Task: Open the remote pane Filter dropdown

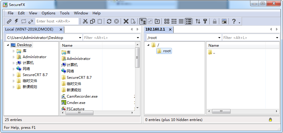Action: click(277, 38)
